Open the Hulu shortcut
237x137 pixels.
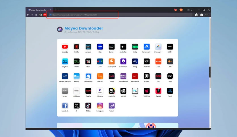click(135, 47)
